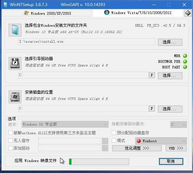The image size is (193, 173).
Task: Check the 添加驱动 add drivers checkbox
Action: pos(10,148)
